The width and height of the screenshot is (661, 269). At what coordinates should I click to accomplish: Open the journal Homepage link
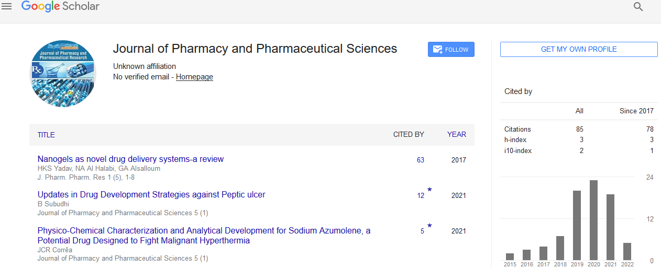194,77
